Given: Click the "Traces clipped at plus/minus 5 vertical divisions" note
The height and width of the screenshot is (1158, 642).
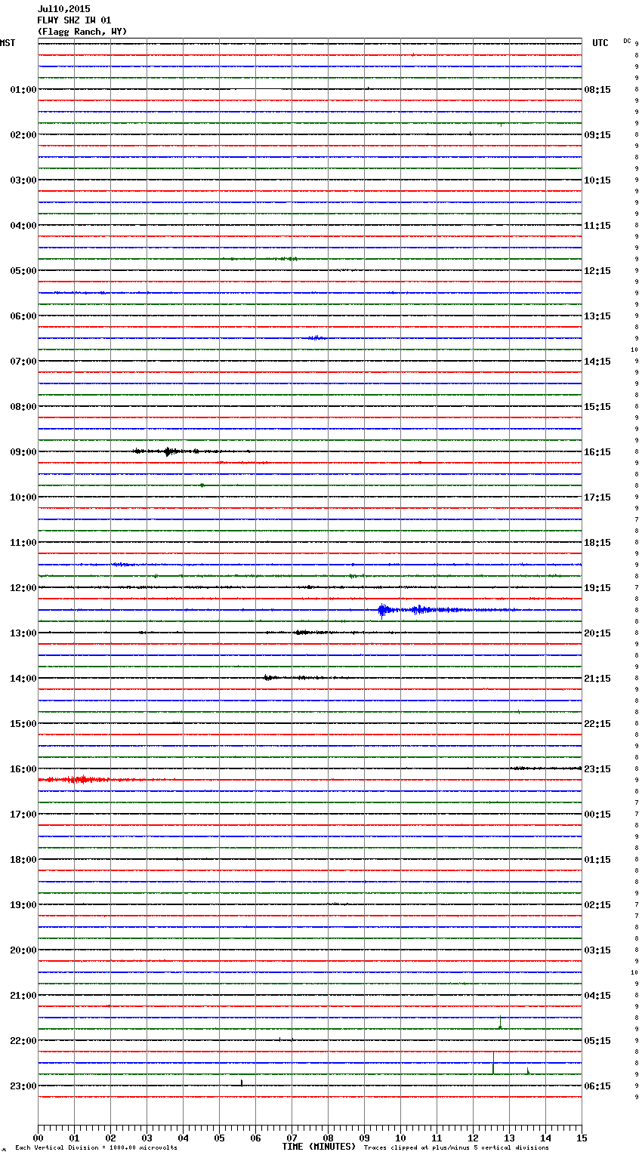Looking at the screenshot, I should coord(456,1148).
